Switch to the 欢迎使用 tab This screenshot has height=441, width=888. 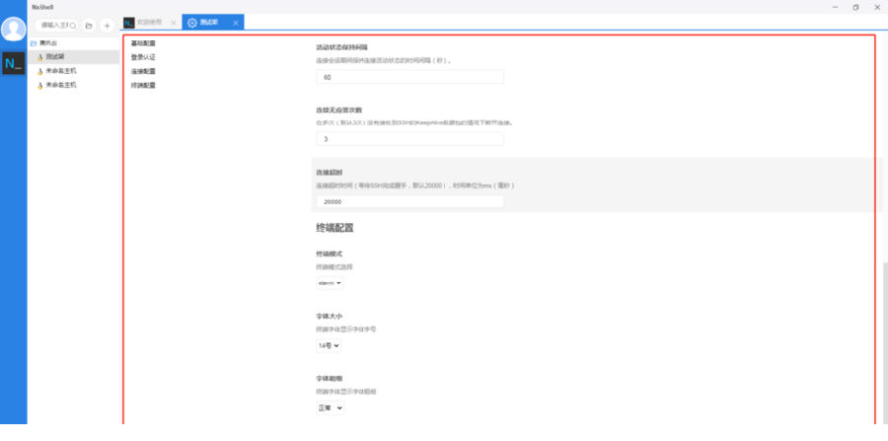coord(146,23)
